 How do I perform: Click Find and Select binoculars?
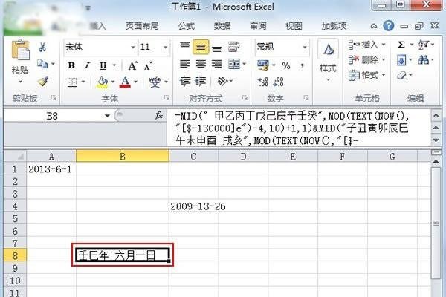coord(424,60)
